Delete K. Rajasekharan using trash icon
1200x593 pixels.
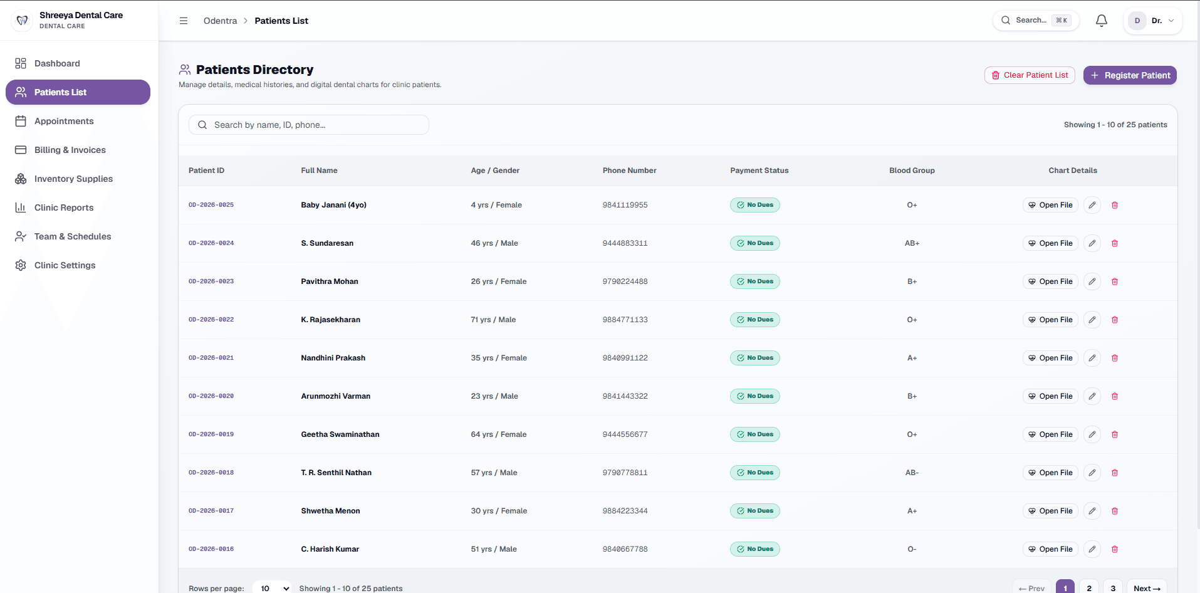[x=1115, y=320]
